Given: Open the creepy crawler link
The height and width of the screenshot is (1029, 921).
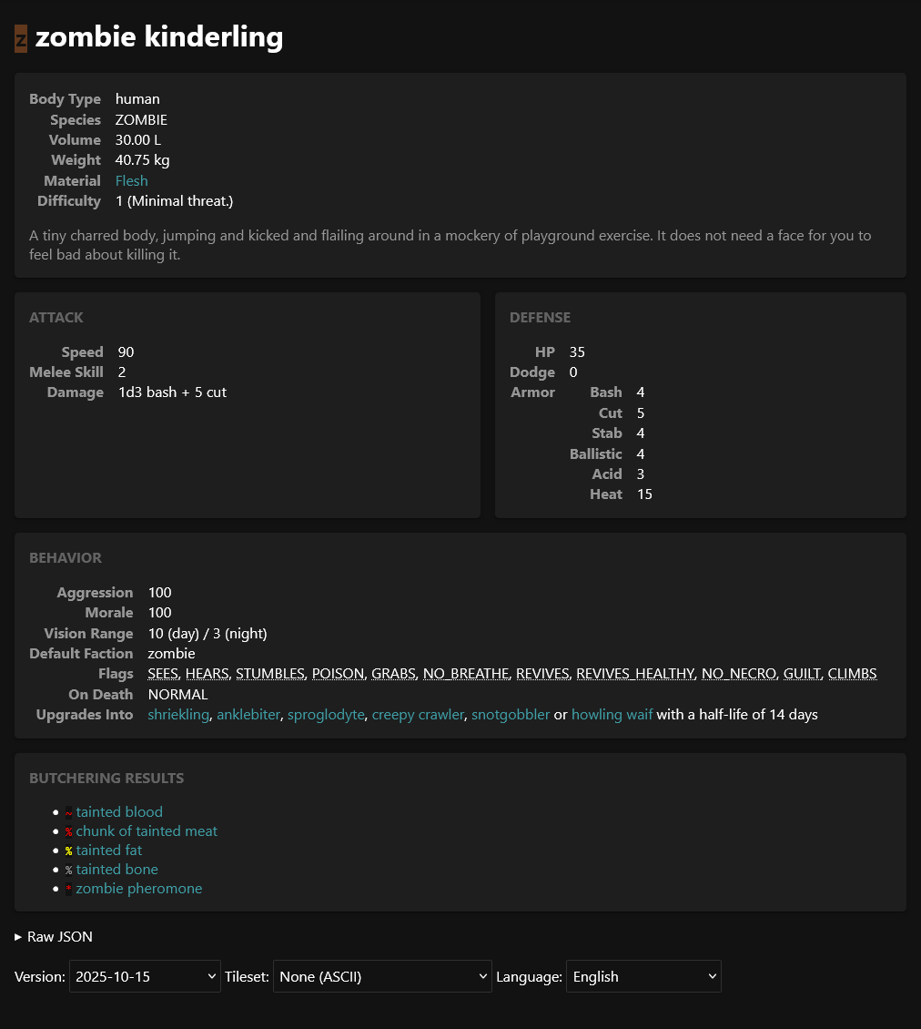Looking at the screenshot, I should (418, 715).
